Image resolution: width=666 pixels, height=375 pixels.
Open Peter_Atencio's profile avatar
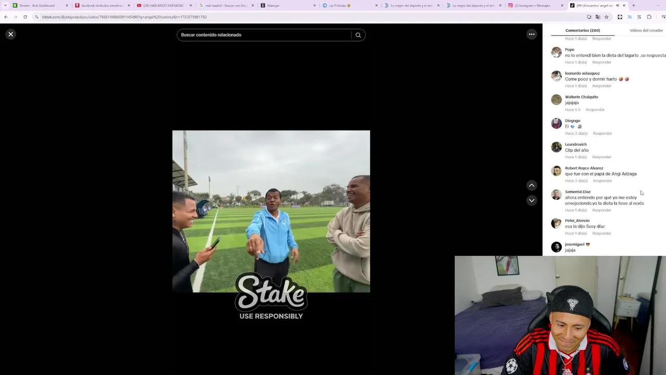[x=556, y=223]
